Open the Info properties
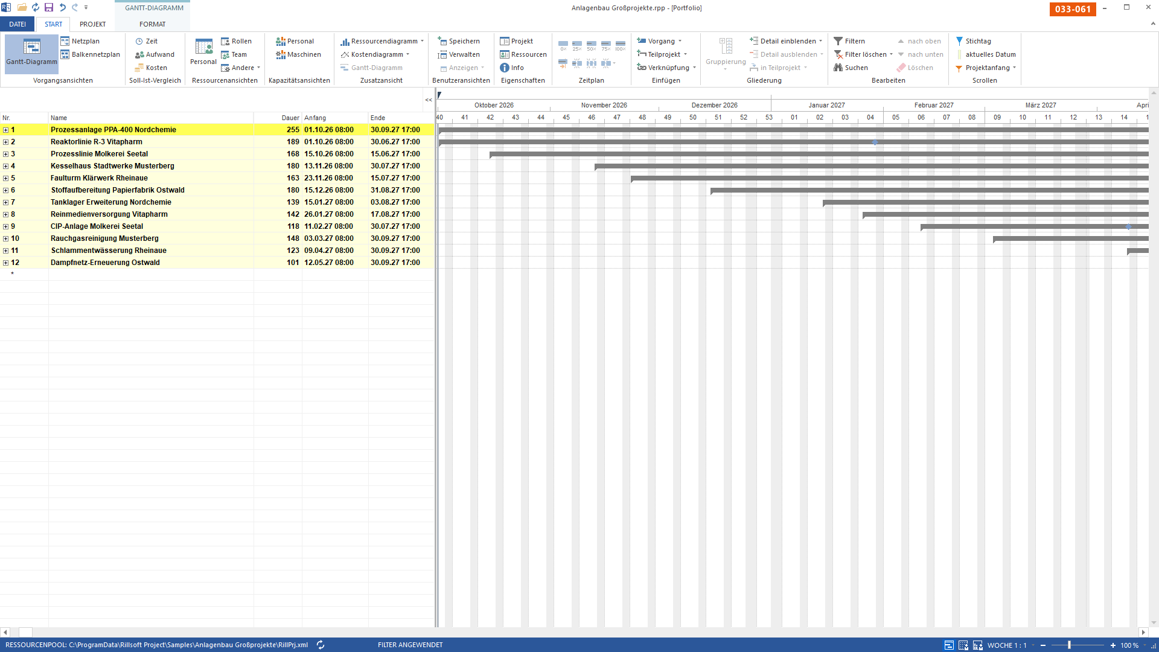Image resolution: width=1159 pixels, height=652 pixels. coord(512,68)
